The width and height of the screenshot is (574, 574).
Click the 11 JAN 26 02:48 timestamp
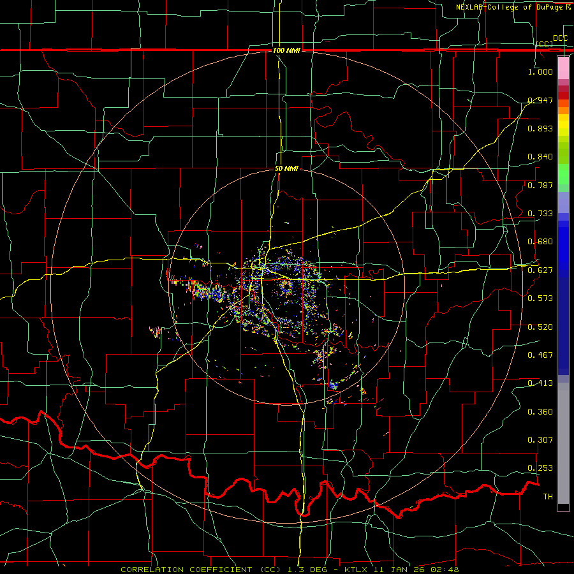pos(416,570)
